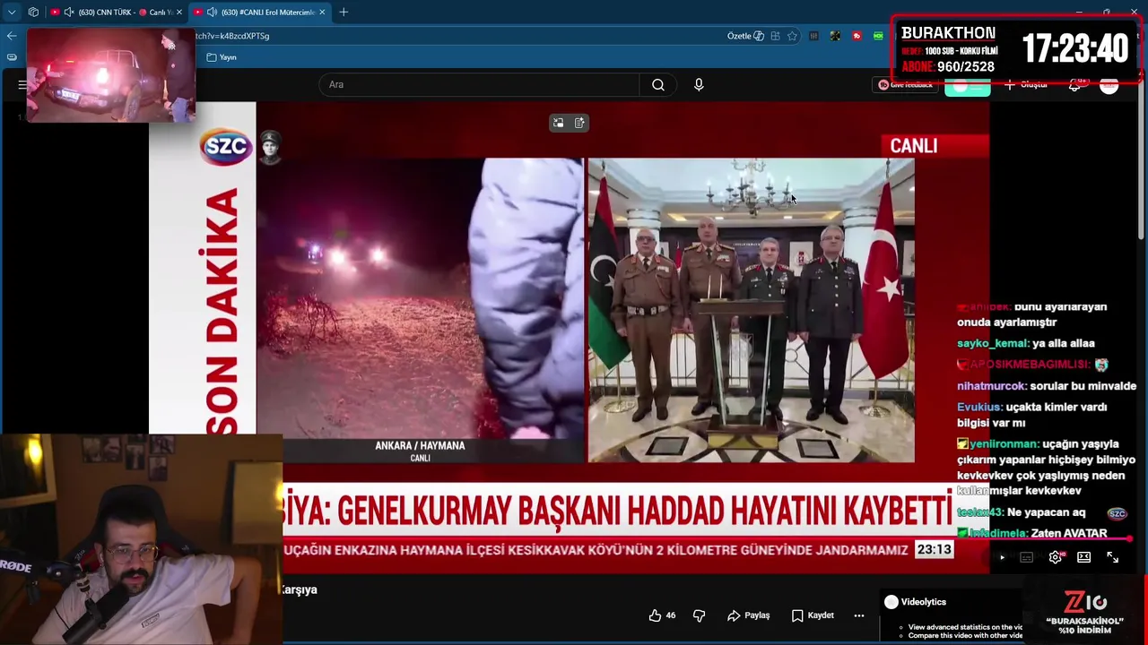
Task: Open the player settings gear
Action: click(1056, 557)
